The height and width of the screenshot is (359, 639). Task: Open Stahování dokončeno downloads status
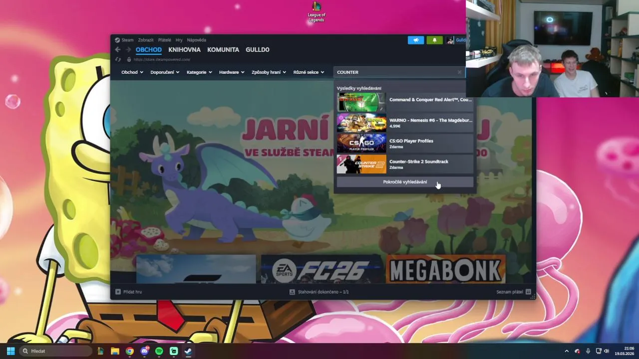tap(323, 292)
